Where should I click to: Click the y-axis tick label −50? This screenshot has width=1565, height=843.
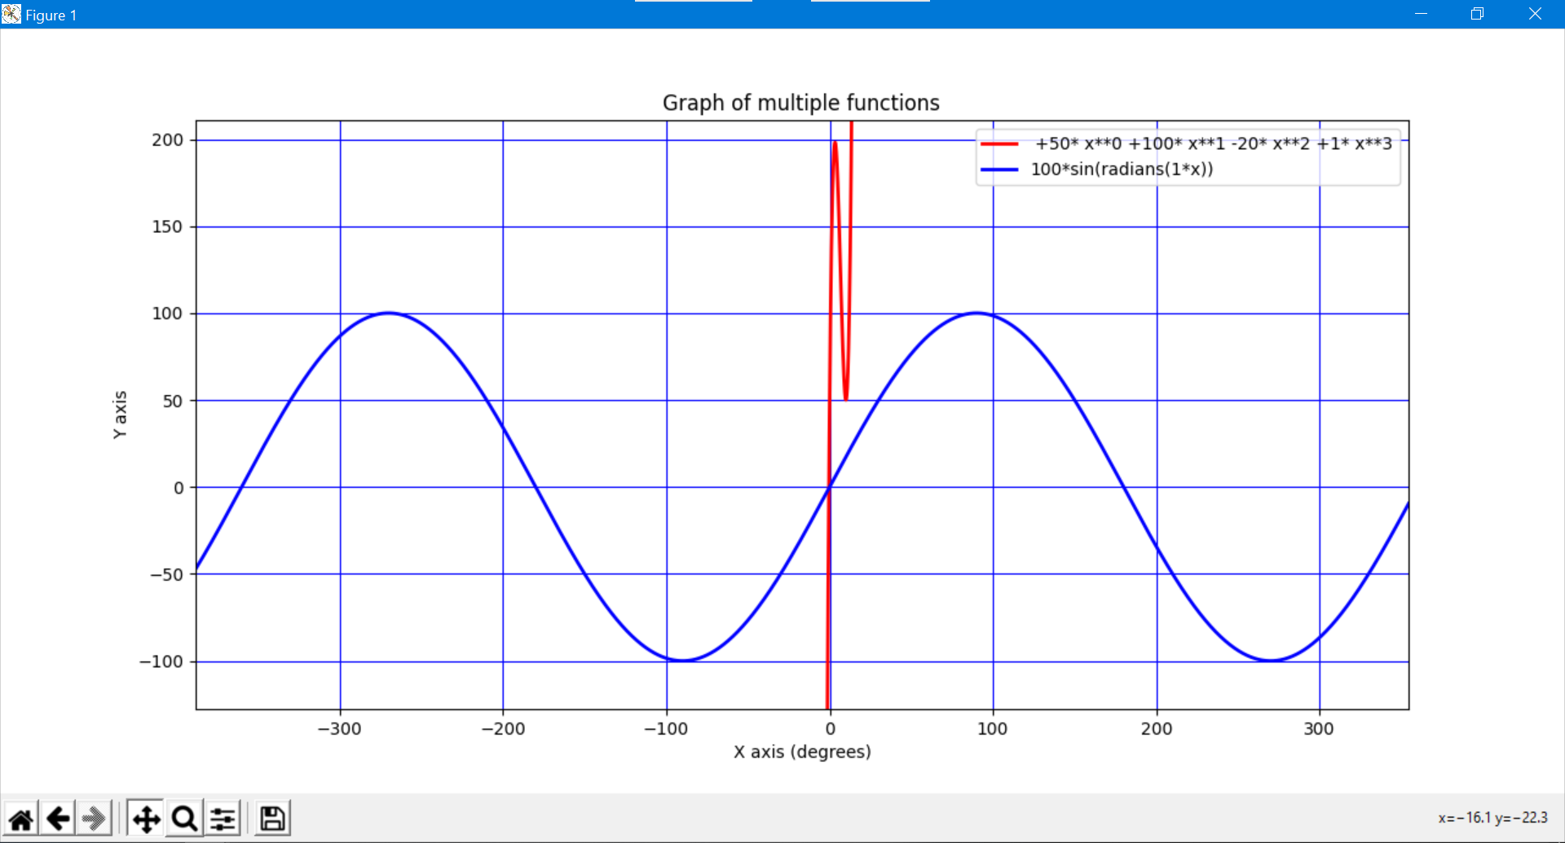click(x=166, y=574)
